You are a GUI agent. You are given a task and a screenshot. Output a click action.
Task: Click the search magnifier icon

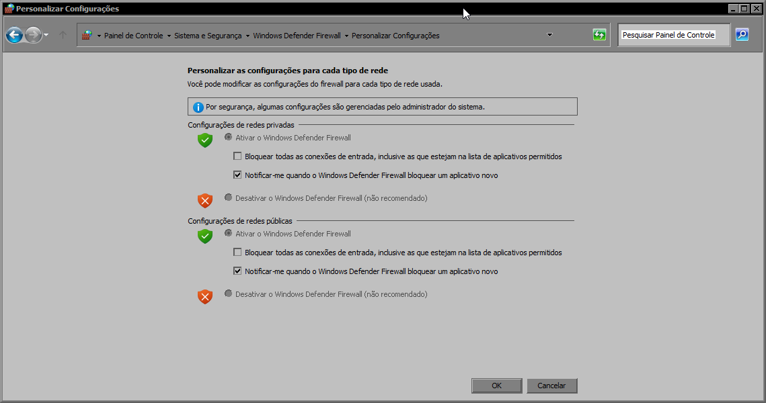click(x=742, y=35)
